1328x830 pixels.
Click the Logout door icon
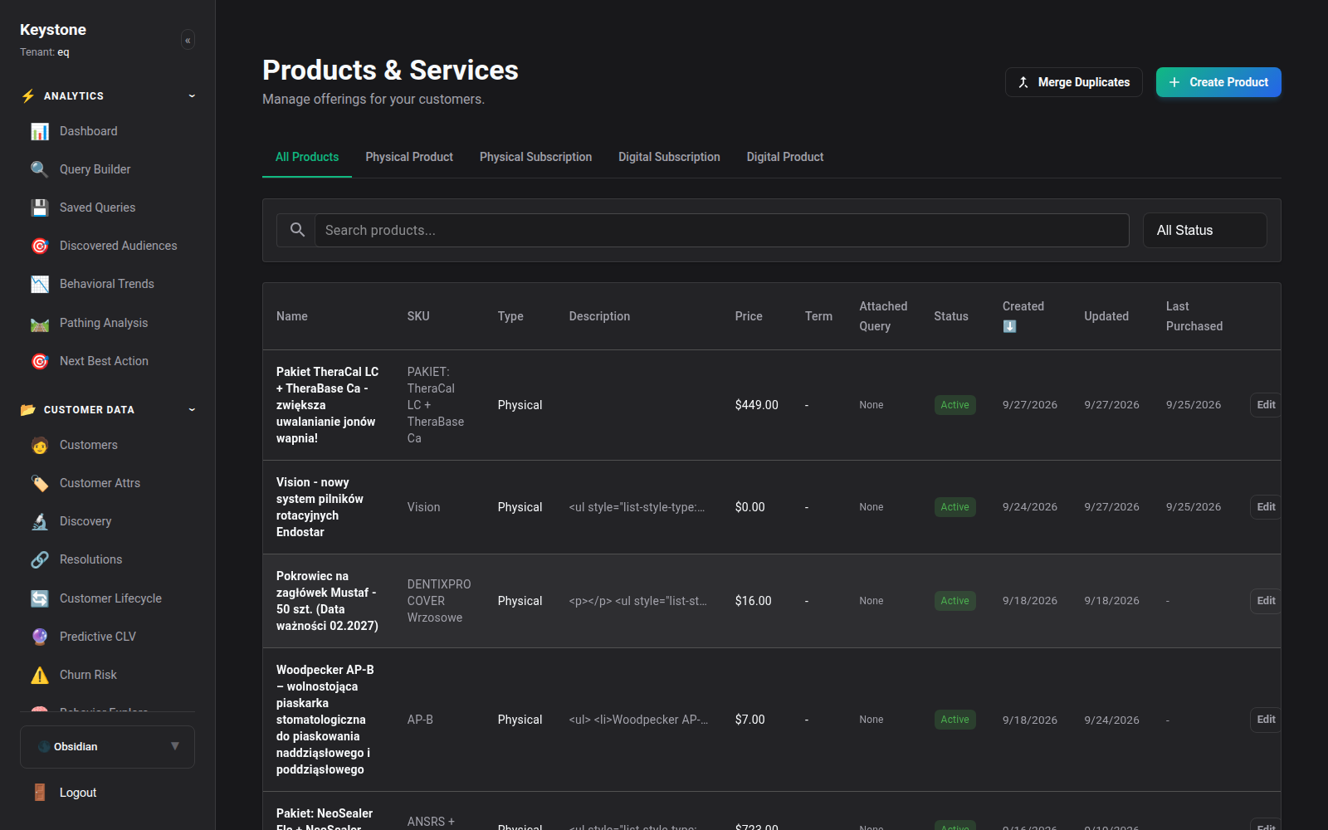pyautogui.click(x=40, y=793)
